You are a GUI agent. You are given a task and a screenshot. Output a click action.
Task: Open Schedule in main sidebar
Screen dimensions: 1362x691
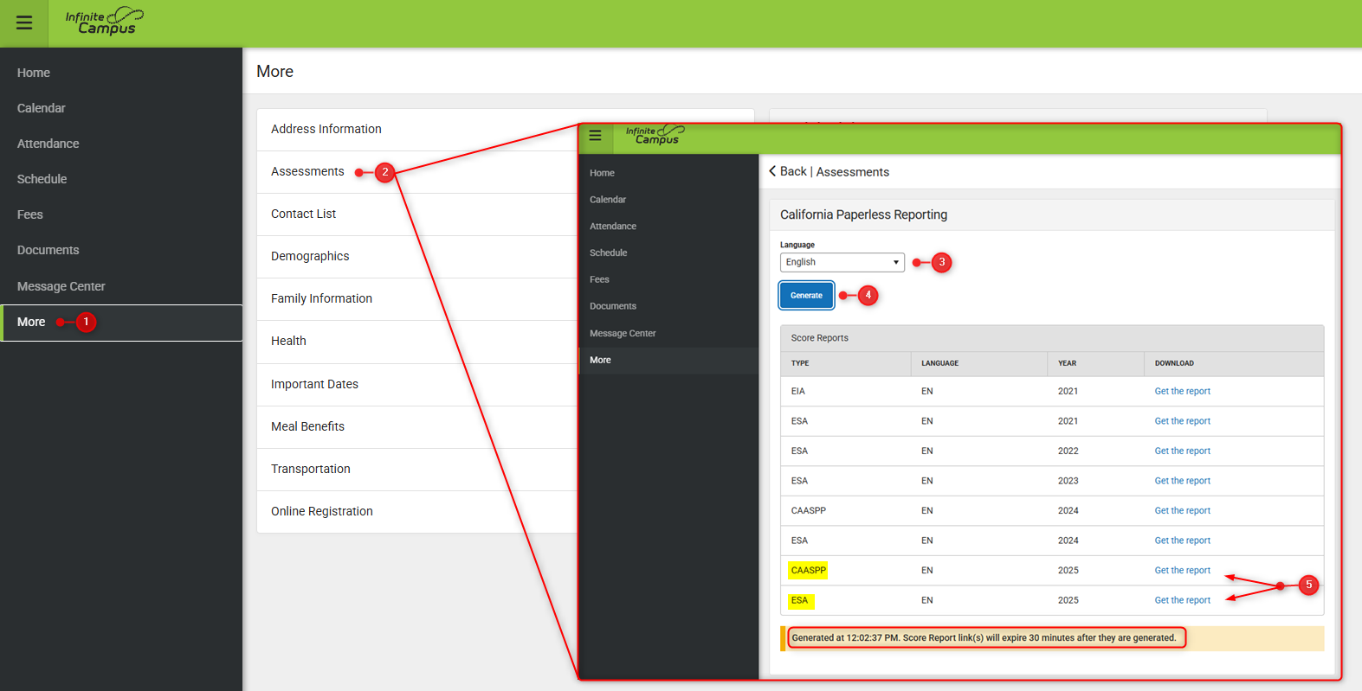[x=42, y=179]
